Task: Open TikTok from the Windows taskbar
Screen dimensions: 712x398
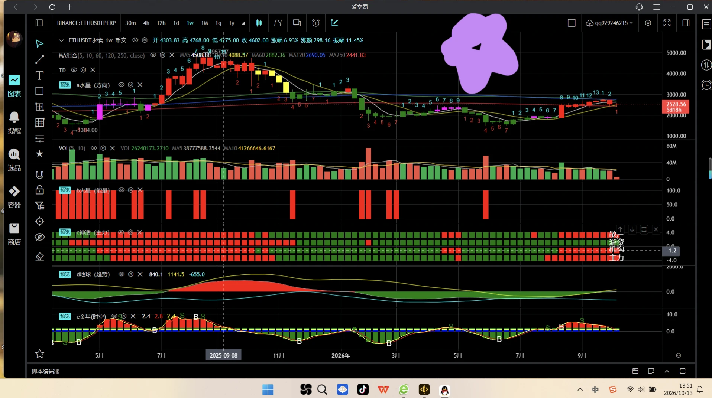Action: click(x=363, y=389)
